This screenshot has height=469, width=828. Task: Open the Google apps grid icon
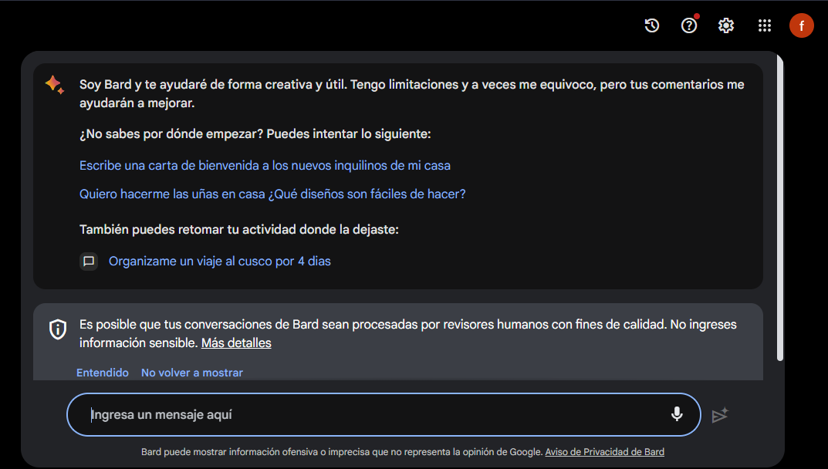coord(765,25)
